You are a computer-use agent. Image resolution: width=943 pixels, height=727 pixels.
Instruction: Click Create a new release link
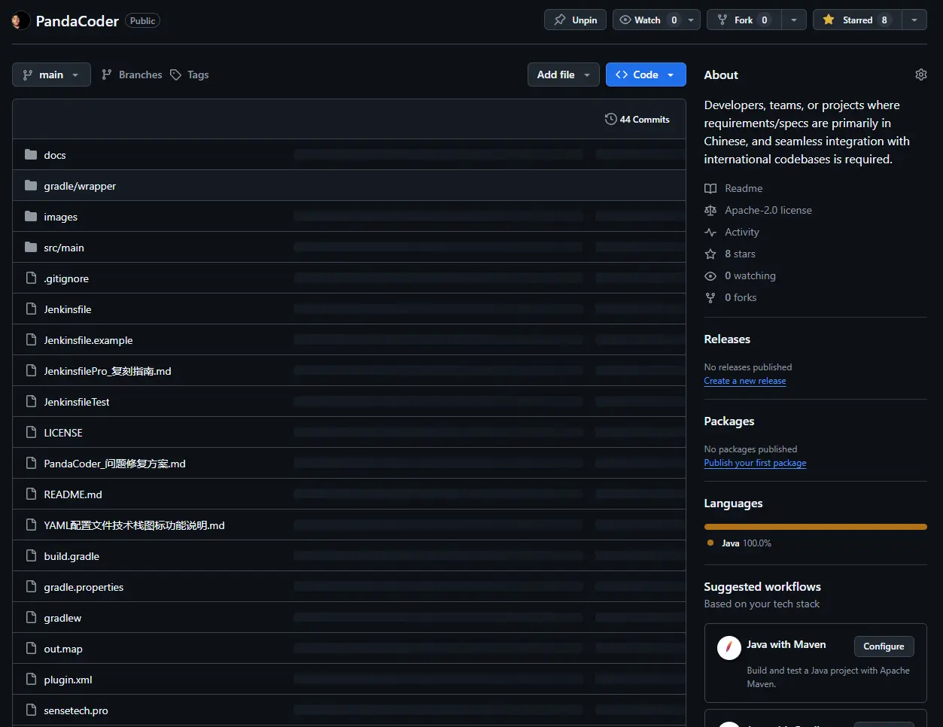pyautogui.click(x=745, y=381)
